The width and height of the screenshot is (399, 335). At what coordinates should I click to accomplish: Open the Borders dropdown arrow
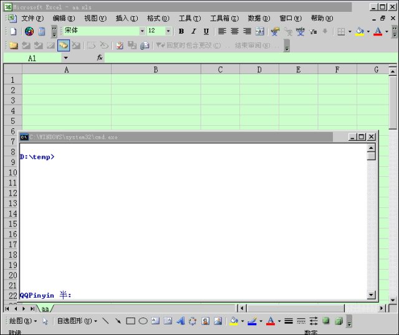click(350, 31)
